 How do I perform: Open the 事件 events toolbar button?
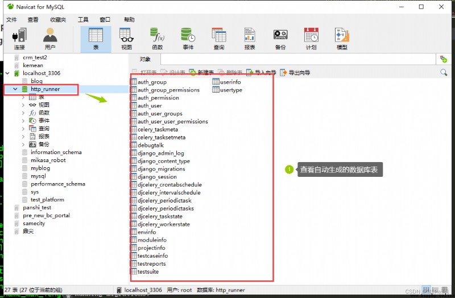click(x=188, y=39)
